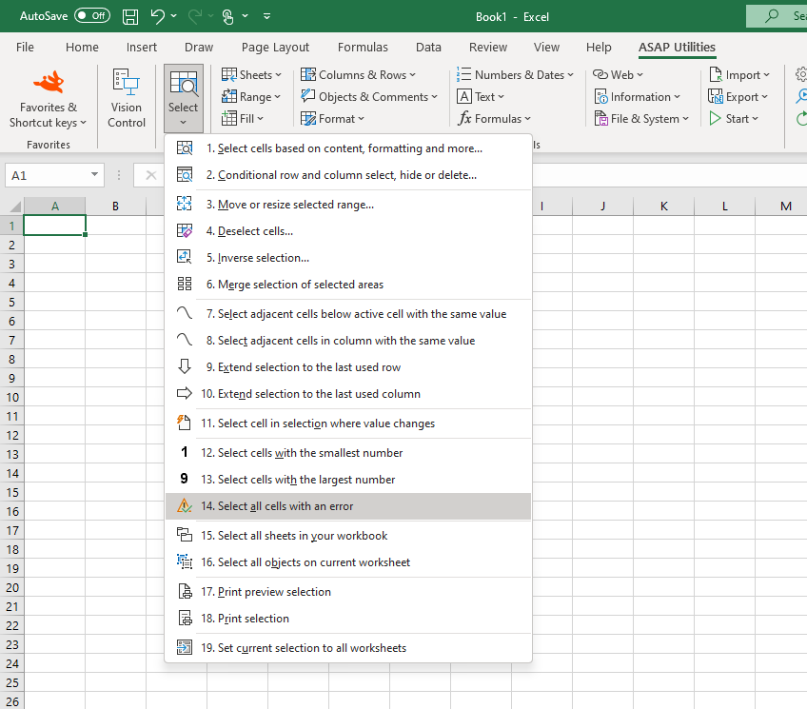Image resolution: width=807 pixels, height=709 pixels.
Task: Open the ASAP Formulas fx menu
Action: (494, 119)
